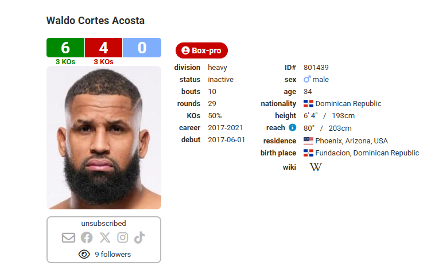Open the boxer's profile photo
This screenshot has height=277, width=427.
(x=104, y=138)
